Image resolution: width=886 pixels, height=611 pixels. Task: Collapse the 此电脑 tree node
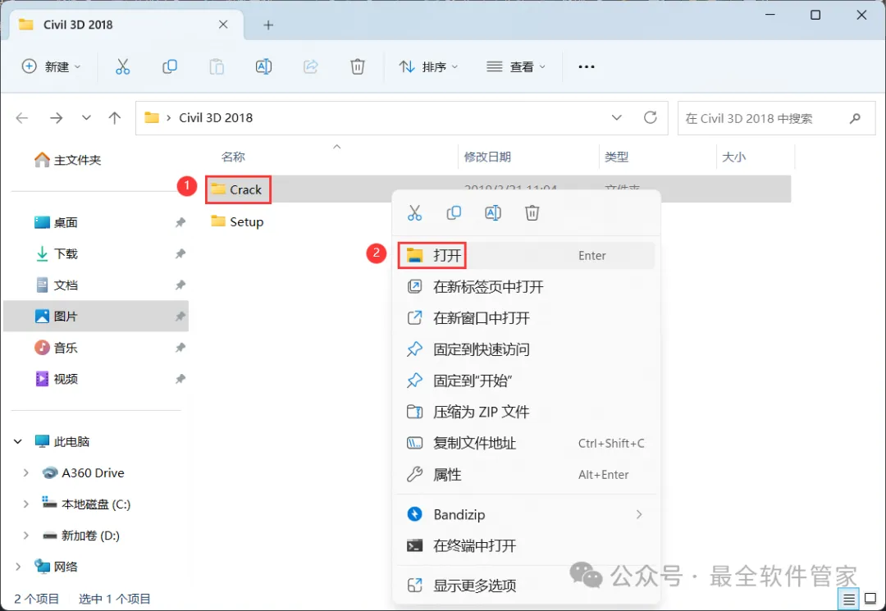coord(18,441)
